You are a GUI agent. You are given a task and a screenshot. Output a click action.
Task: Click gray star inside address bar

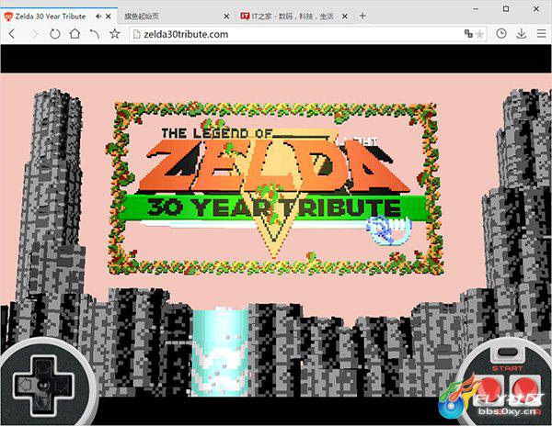(479, 34)
